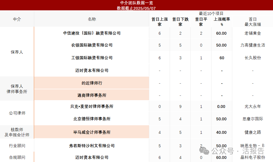The height and width of the screenshot is (162, 273).
Task: Click the 首日上涨家 column header
Action: pyautogui.click(x=160, y=22)
